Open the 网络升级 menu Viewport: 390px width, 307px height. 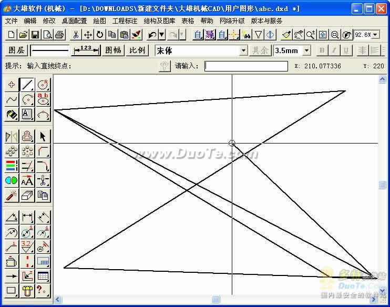coord(232,21)
